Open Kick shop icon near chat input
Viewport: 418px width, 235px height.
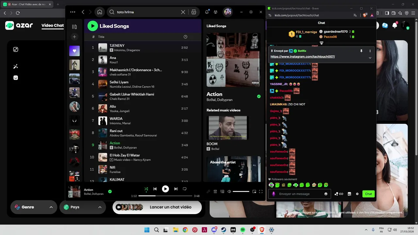click(349, 194)
